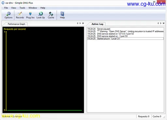Viewport: 167px width, 120px height.
Task: Select the Performance Graph tab
Action: tap(16, 24)
